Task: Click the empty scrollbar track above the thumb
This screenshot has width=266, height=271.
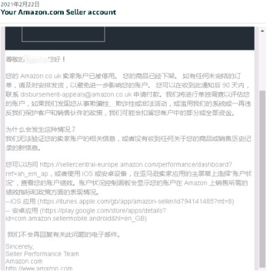Action: tap(262, 62)
